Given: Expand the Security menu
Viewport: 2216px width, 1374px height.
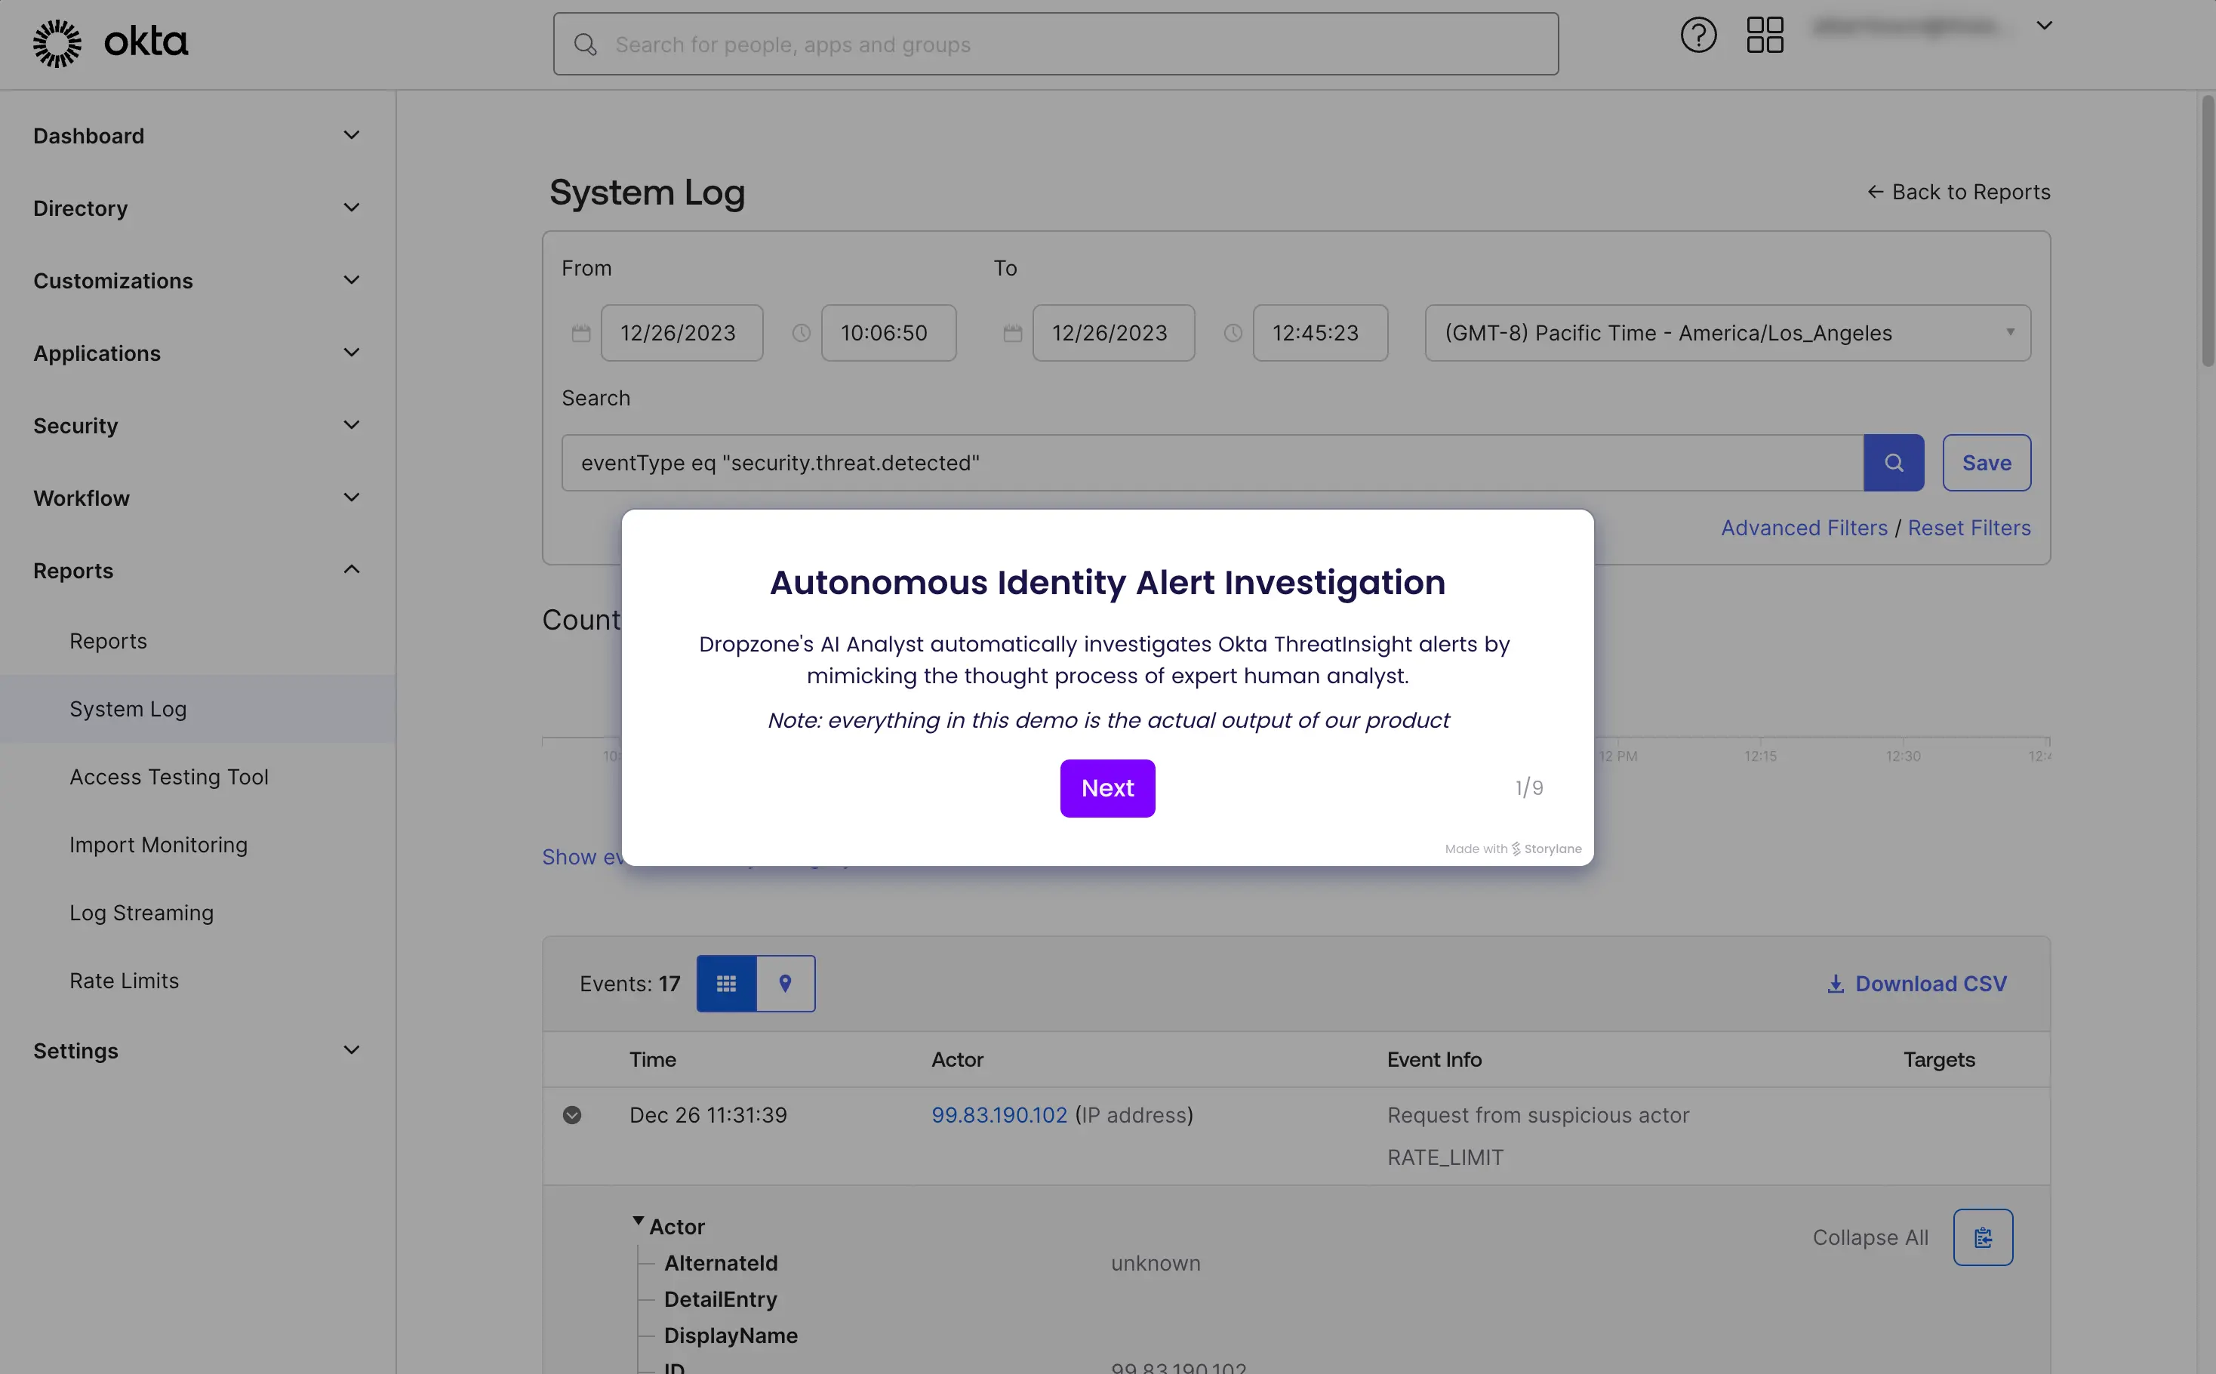Looking at the screenshot, I should coord(197,425).
